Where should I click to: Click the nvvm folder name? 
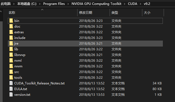click(18, 66)
